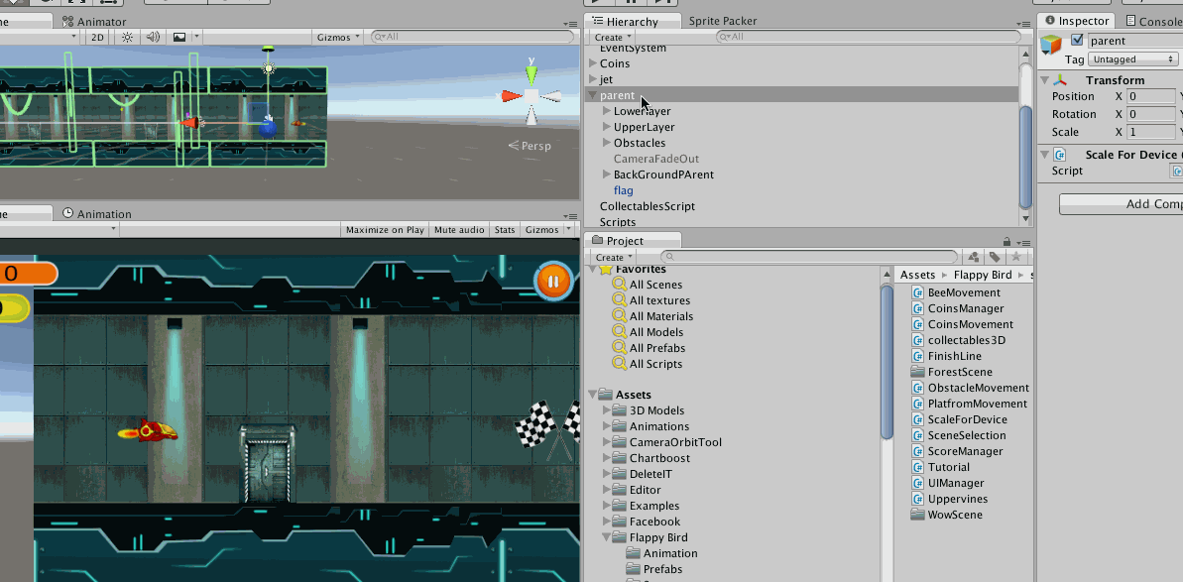The image size is (1183, 582).
Task: Collapse the Assets folder tree
Action: 592,395
